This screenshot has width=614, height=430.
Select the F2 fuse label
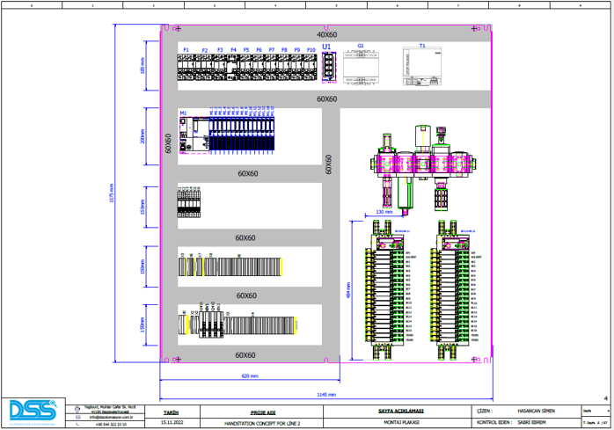coord(205,50)
